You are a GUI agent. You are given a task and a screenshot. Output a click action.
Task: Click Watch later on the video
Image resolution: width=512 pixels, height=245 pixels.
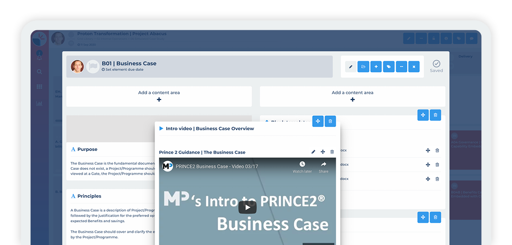[x=302, y=167]
